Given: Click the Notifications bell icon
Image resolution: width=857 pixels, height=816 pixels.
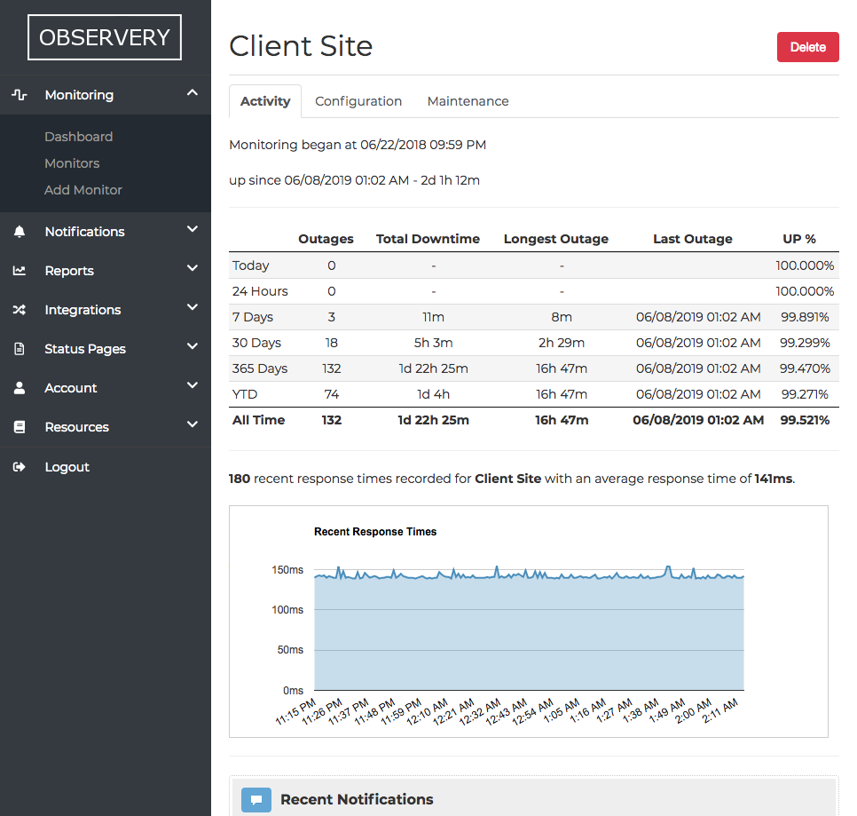Looking at the screenshot, I should pos(20,232).
